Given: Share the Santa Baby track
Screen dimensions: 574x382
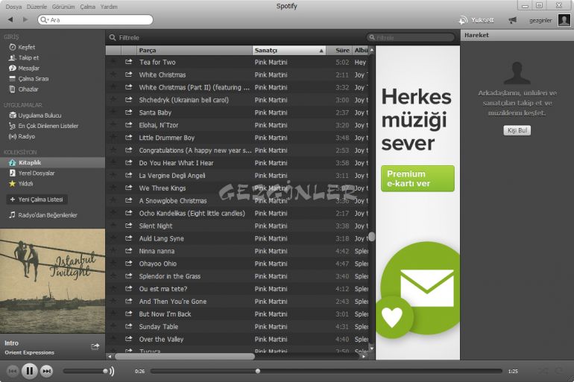Looking at the screenshot, I should click(x=128, y=112).
